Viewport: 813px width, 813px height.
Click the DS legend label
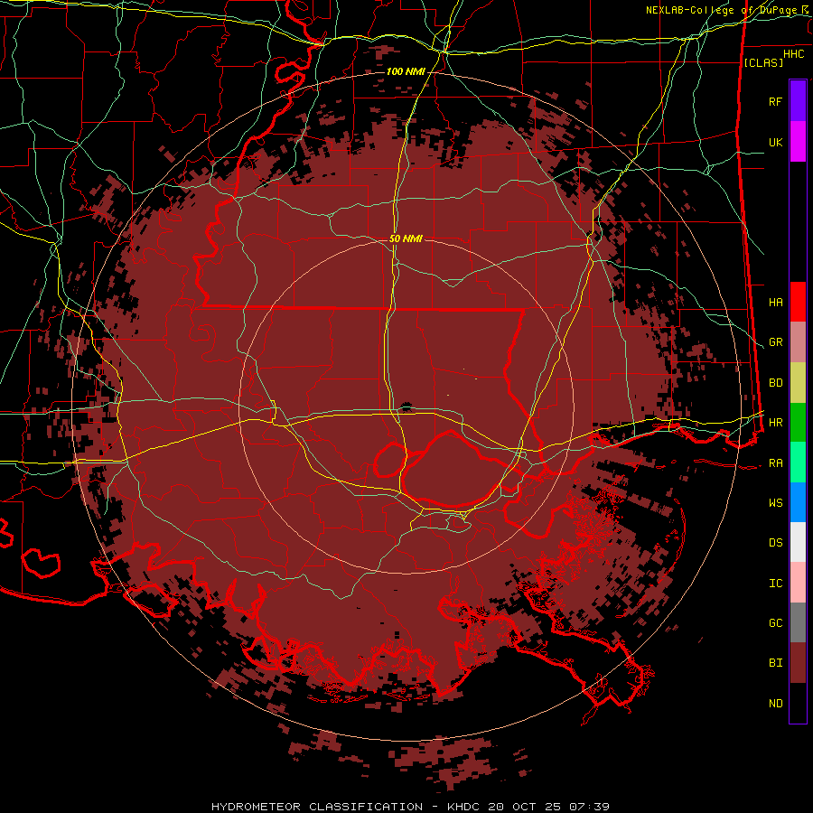[776, 543]
